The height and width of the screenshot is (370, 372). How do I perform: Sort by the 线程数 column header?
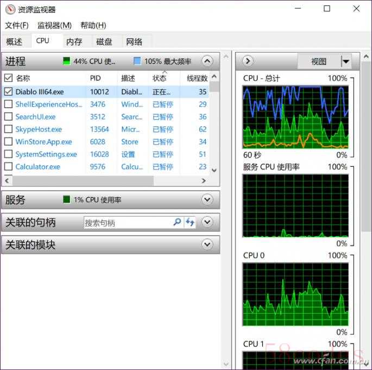197,78
